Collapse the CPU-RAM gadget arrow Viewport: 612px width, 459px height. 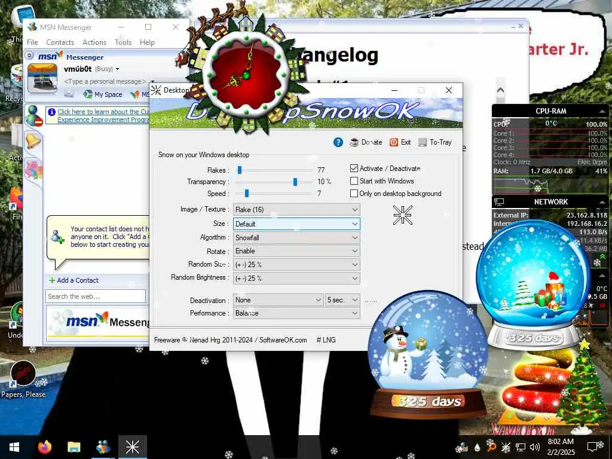(602, 111)
